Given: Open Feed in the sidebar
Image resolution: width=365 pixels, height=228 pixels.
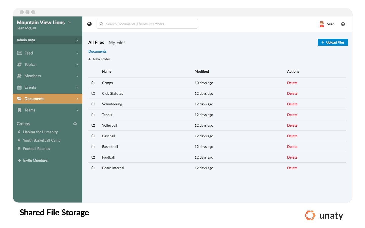Looking at the screenshot, I should tap(48, 53).
